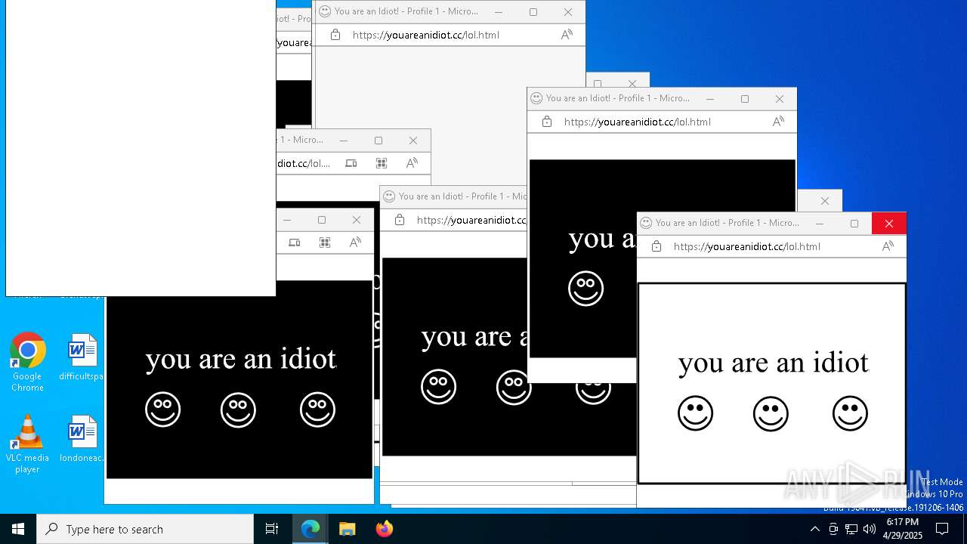The image size is (967, 544).
Task: Open Google Chrome desktop shortcut
Action: click(27, 362)
